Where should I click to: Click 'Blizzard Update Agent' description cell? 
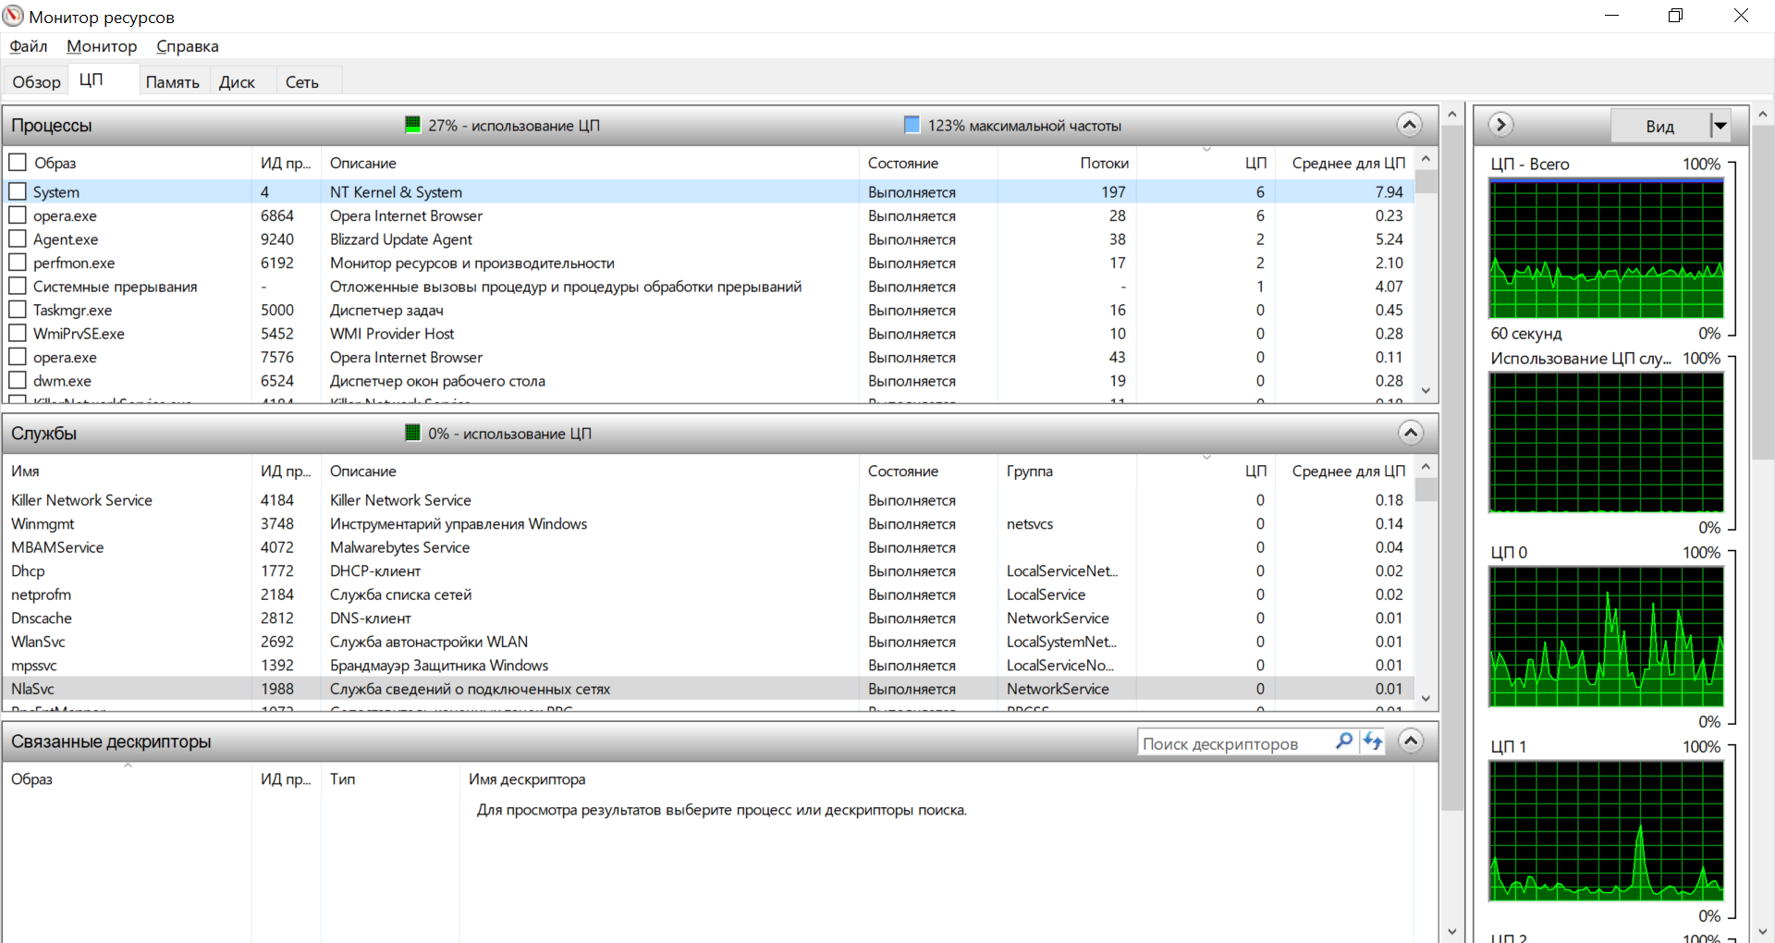(x=401, y=239)
